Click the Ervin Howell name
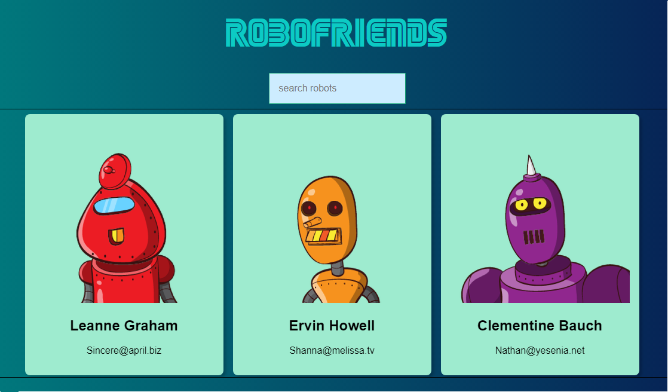Image resolution: width=668 pixels, height=392 pixels. pos(332,326)
